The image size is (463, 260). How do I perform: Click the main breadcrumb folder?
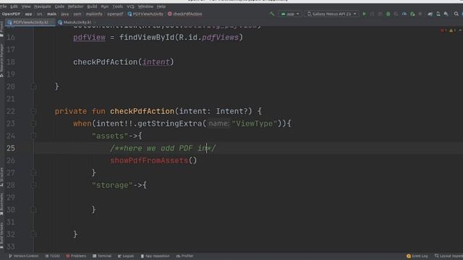click(51, 14)
